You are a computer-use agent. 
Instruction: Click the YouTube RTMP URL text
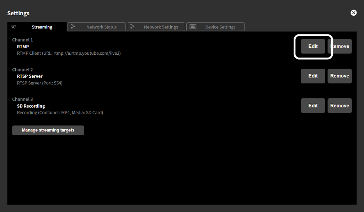coord(70,53)
